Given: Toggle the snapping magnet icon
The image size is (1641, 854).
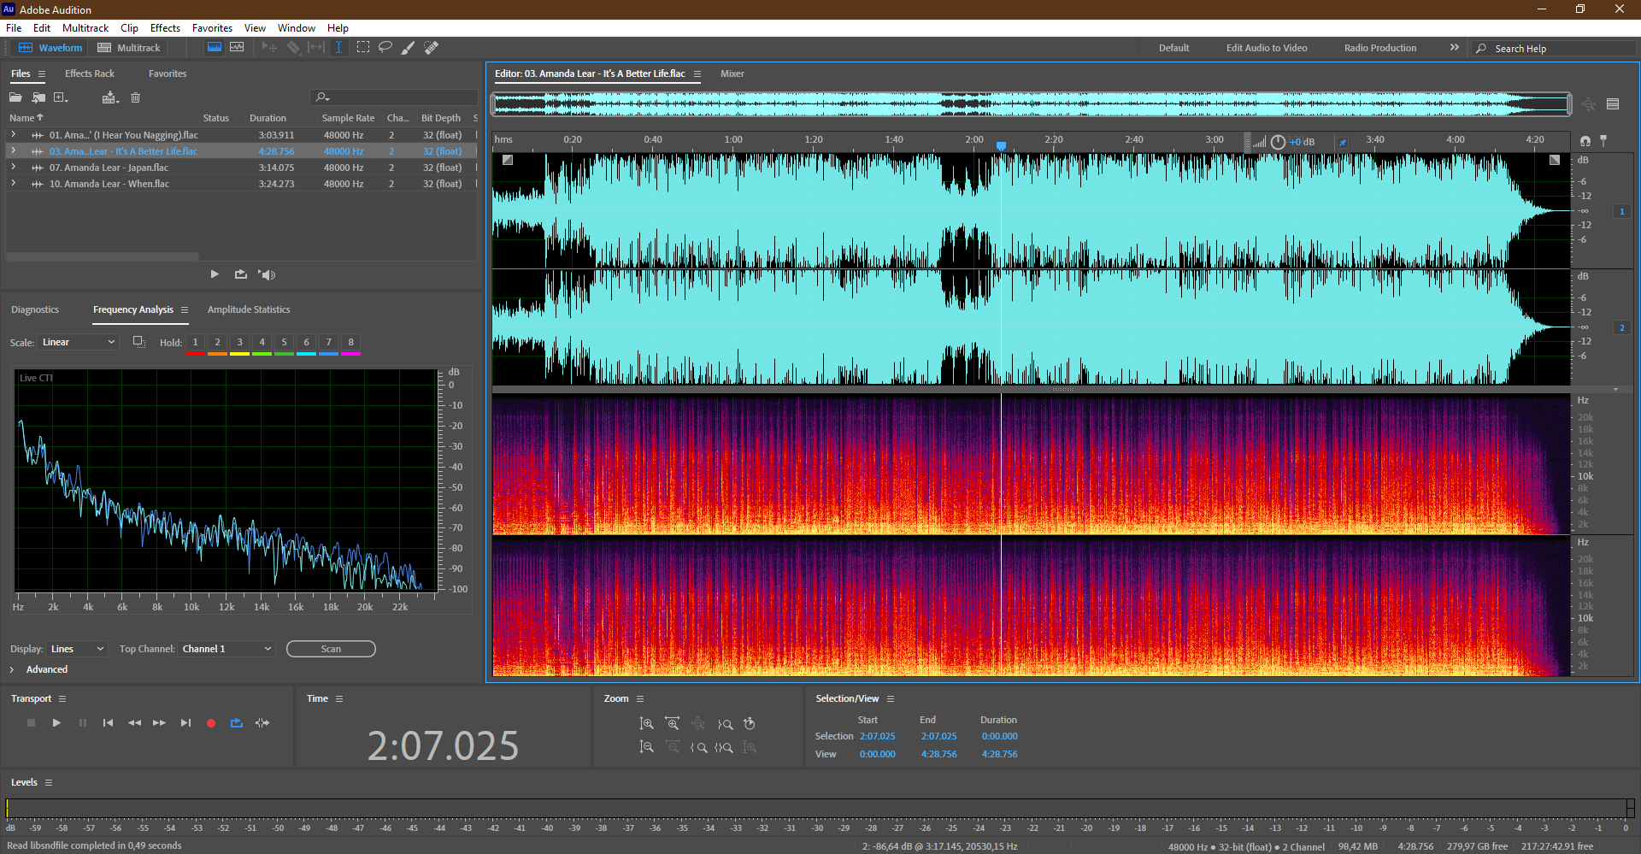Looking at the screenshot, I should click(x=1585, y=140).
